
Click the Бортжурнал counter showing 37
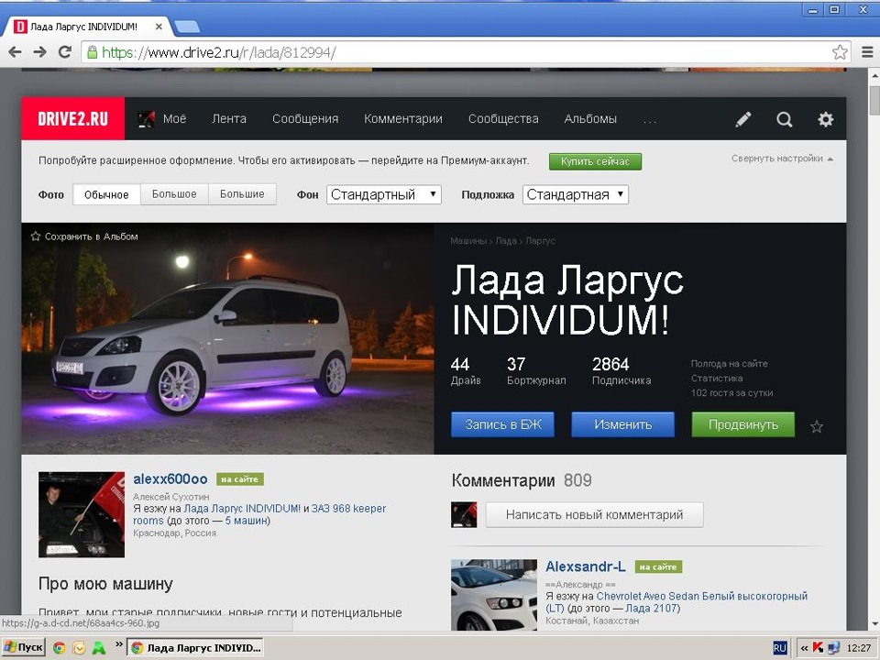pyautogui.click(x=536, y=371)
